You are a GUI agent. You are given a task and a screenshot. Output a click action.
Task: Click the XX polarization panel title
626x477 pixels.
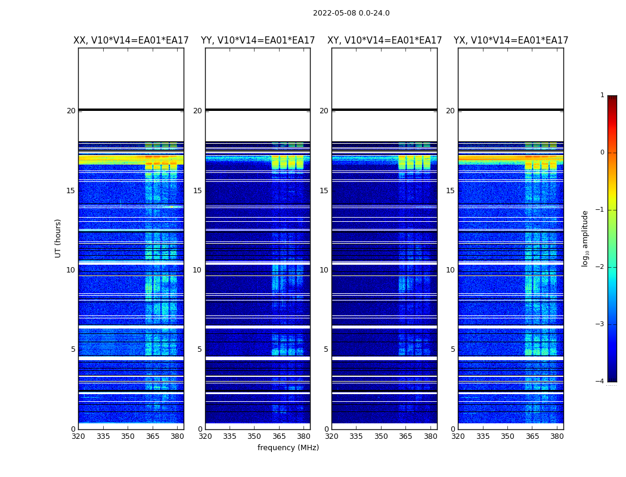(131, 41)
